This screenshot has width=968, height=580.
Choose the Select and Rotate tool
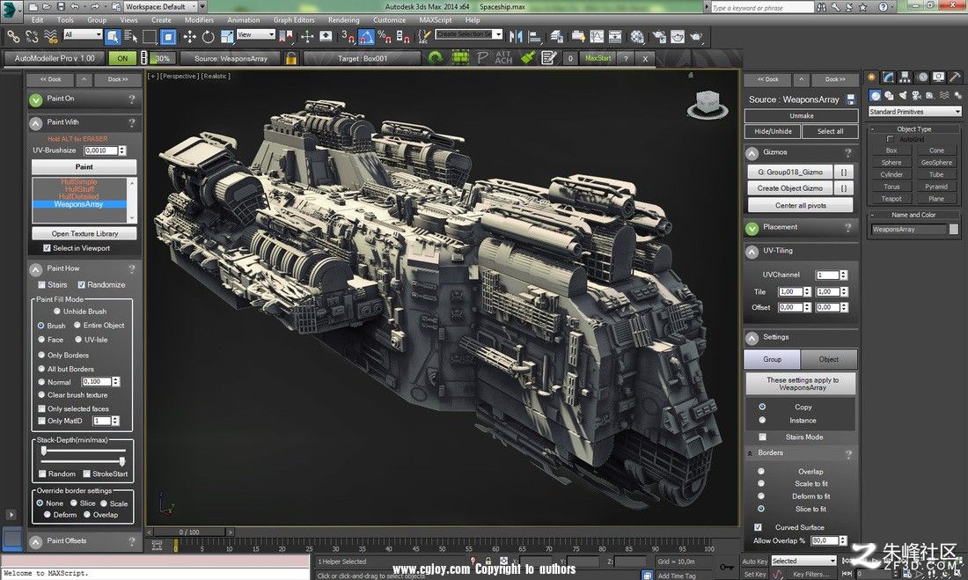(208, 37)
